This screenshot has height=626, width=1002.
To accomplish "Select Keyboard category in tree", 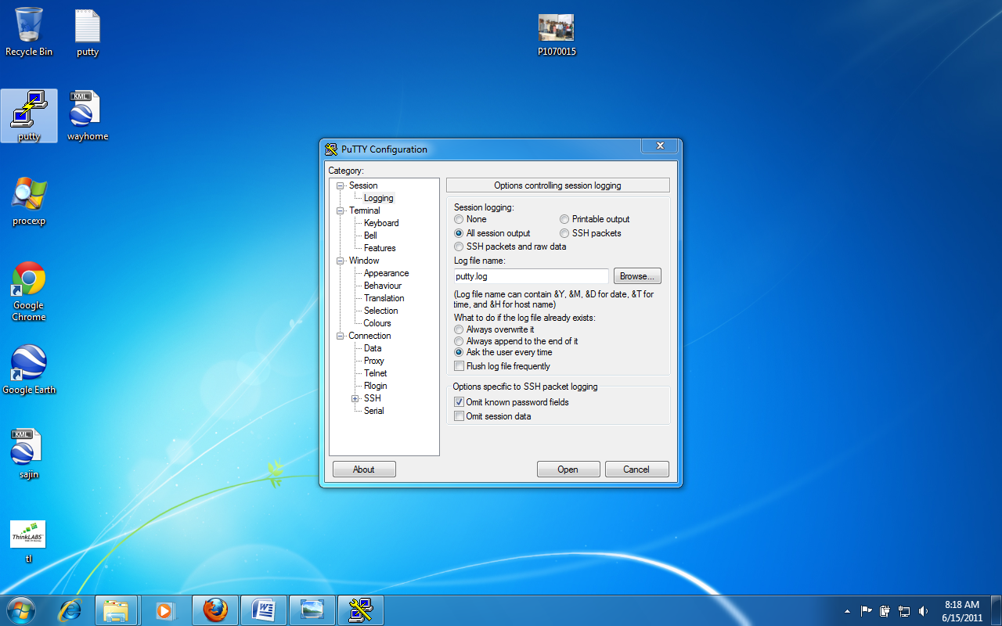I will point(381,223).
